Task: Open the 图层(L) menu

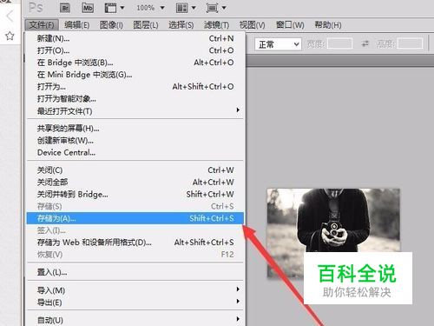Action: coord(146,25)
